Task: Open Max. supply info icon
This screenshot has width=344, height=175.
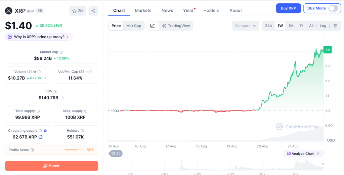Action: pyautogui.click(x=86, y=111)
